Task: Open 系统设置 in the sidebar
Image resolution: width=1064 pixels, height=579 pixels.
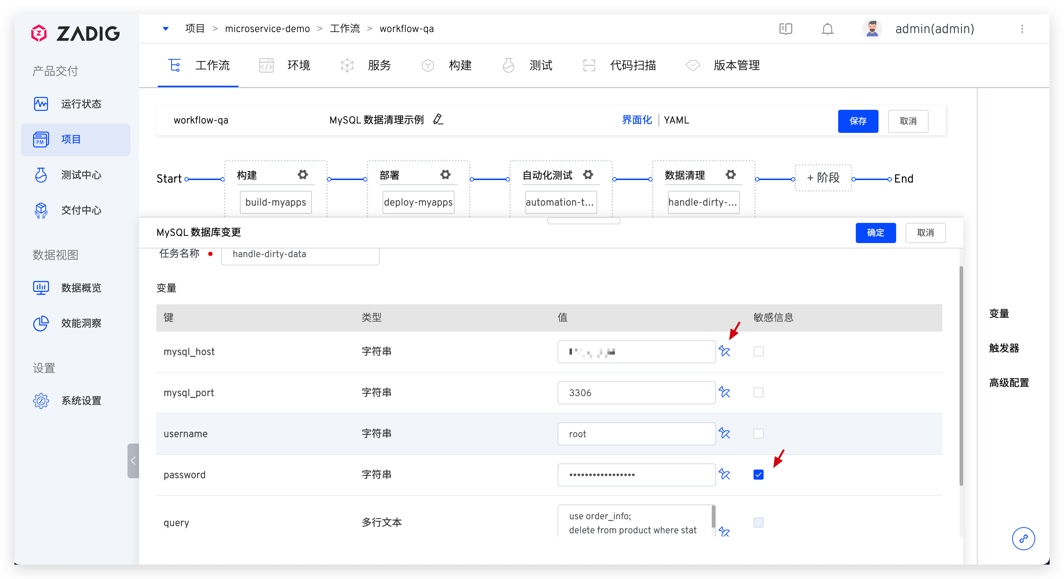Action: point(81,401)
